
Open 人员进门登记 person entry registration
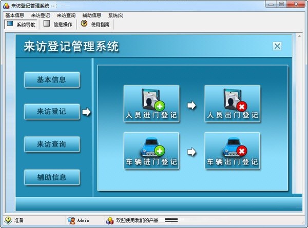coord(151,103)
